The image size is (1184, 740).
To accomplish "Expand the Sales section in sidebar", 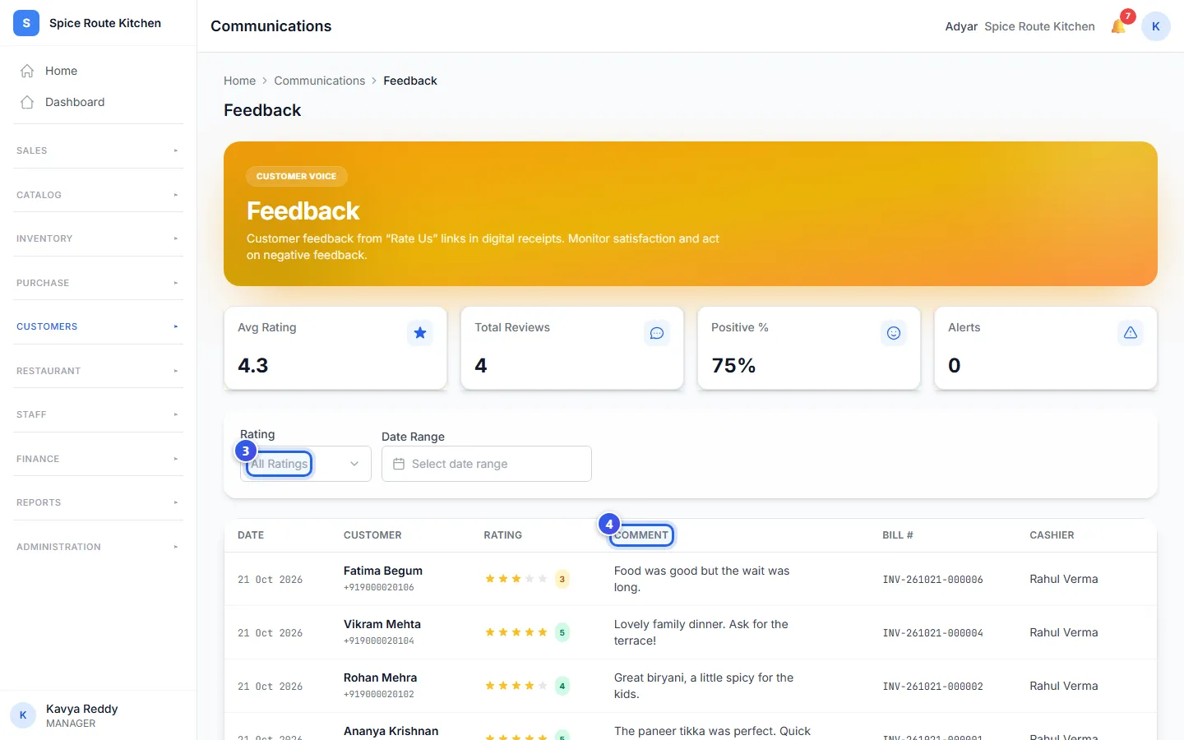I will tap(98, 150).
